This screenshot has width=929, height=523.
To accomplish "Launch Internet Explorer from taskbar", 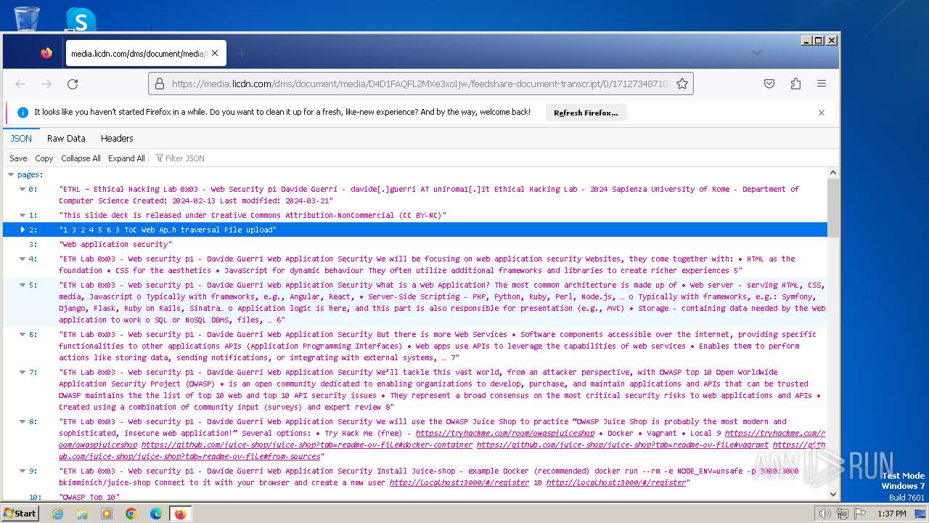I will 57,514.
